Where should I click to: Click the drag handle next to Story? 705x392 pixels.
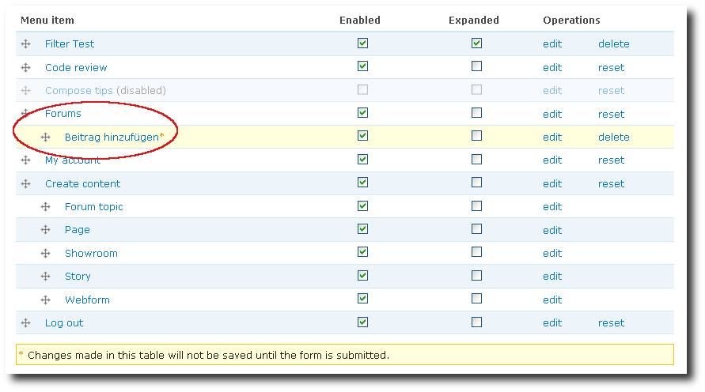pos(46,277)
